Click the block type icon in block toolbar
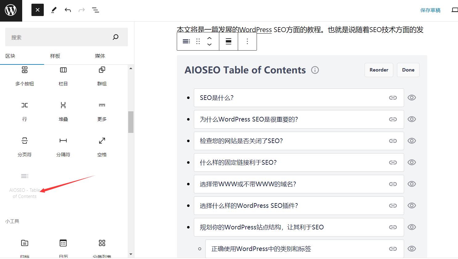Screen dimensions: 458x259 coord(186,41)
